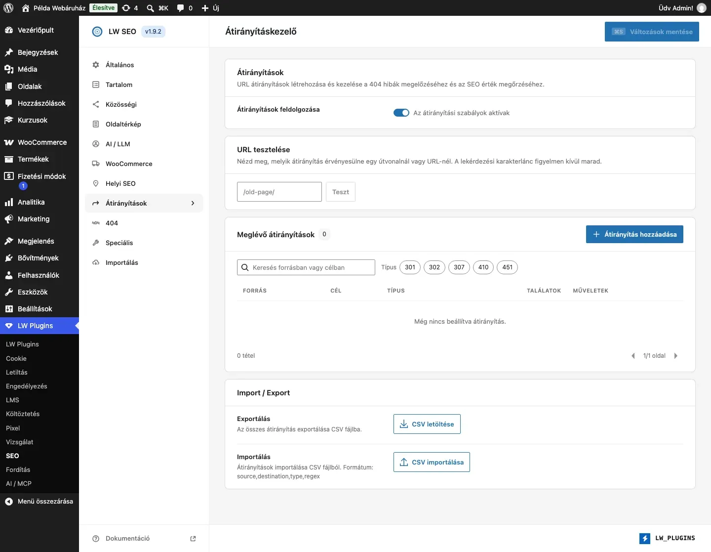Filter by type 451 chip
Image resolution: width=711 pixels, height=552 pixels.
click(x=508, y=267)
